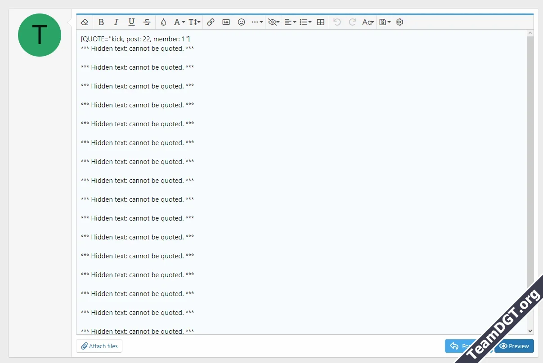Open the editor settings gear
The width and height of the screenshot is (543, 363).
coord(399,22)
